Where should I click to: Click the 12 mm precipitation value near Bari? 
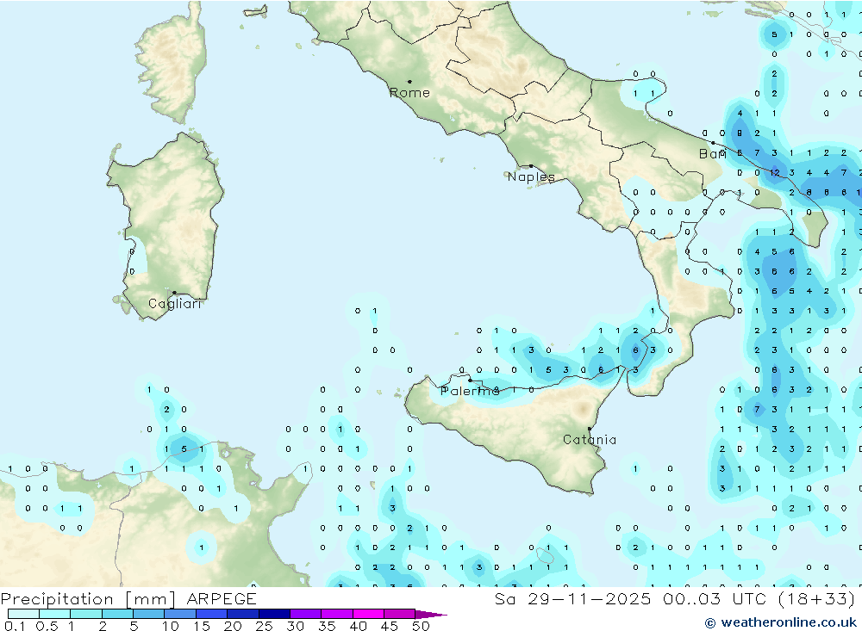[x=775, y=173]
